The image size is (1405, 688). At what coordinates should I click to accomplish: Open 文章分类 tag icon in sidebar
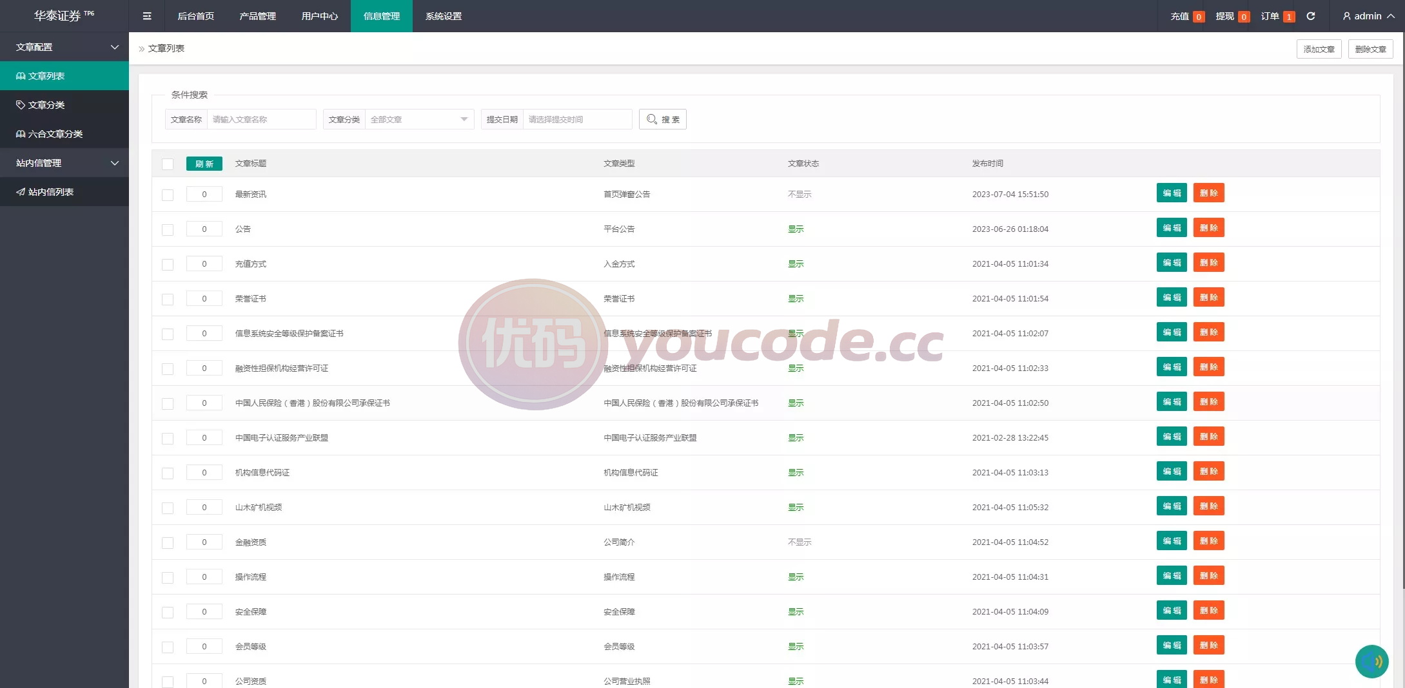(21, 105)
